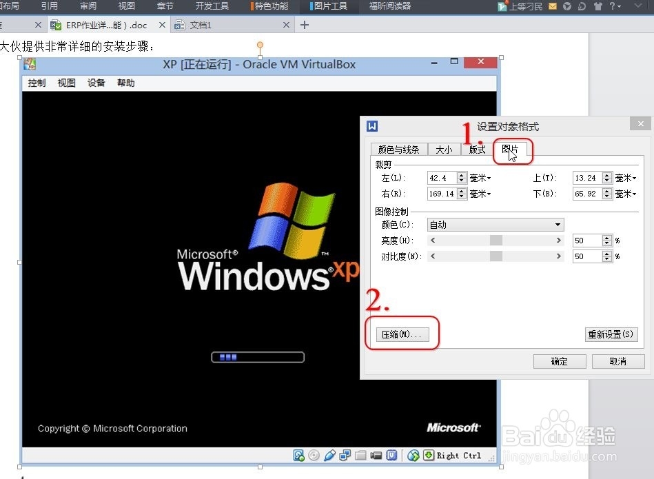Click the doc file icon on ERP tab
Screen dimensions: 654x479
56,26
